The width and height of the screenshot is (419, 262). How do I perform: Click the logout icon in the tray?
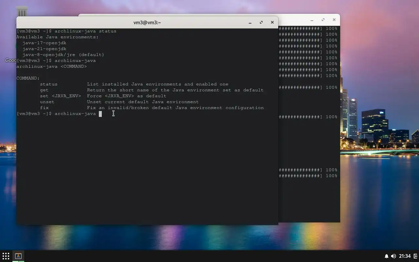[416, 256]
